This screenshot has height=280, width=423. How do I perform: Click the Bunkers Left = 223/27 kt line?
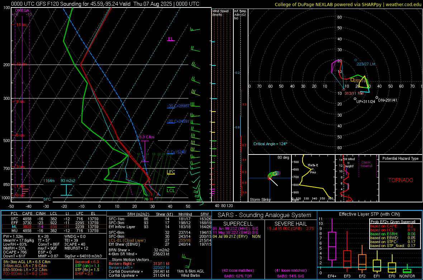(x=139, y=267)
